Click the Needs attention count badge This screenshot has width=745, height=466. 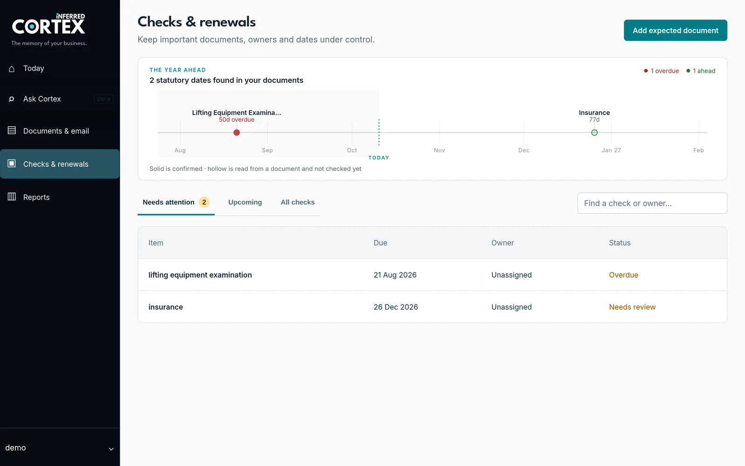click(204, 202)
